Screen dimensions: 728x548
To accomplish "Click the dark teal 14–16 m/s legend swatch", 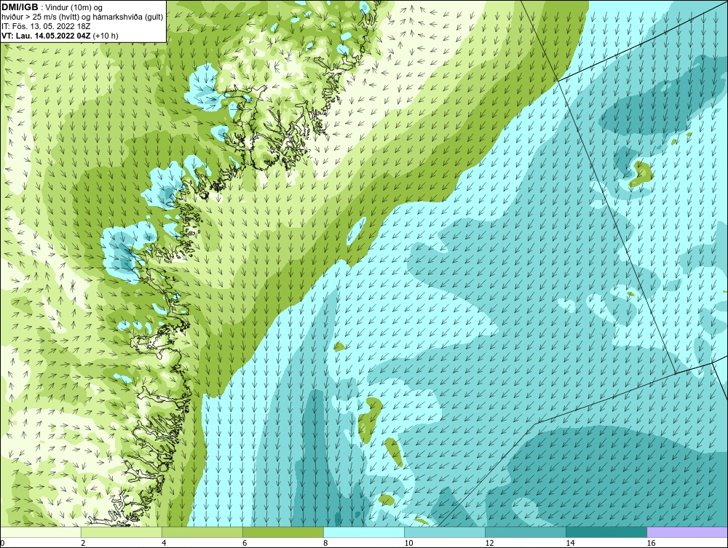I will [x=606, y=532].
